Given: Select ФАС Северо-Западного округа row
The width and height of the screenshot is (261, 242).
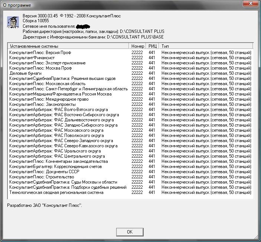Looking at the screenshot, I should point(130,141).
